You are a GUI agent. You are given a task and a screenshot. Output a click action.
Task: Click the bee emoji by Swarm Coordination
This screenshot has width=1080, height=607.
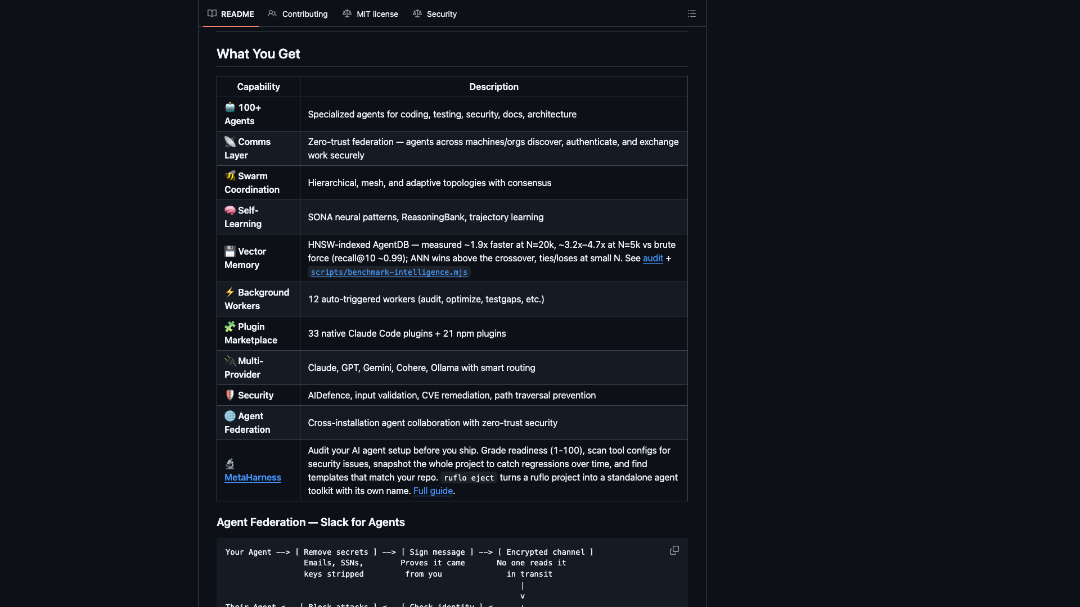(x=230, y=176)
